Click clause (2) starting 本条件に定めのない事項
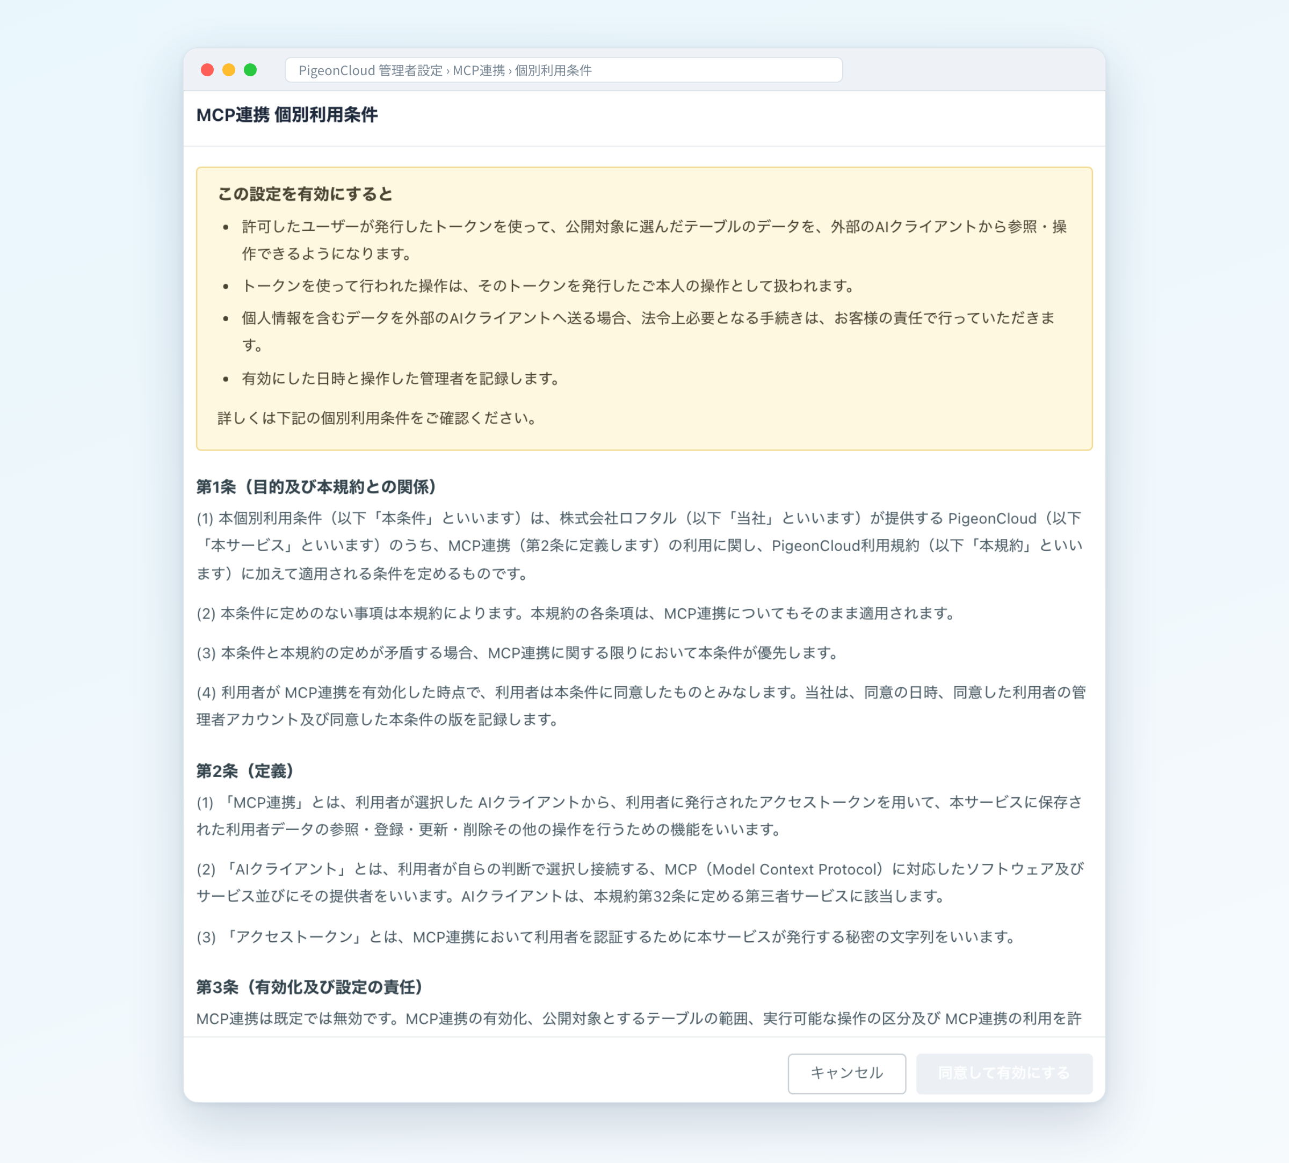The image size is (1289, 1163). point(575,614)
